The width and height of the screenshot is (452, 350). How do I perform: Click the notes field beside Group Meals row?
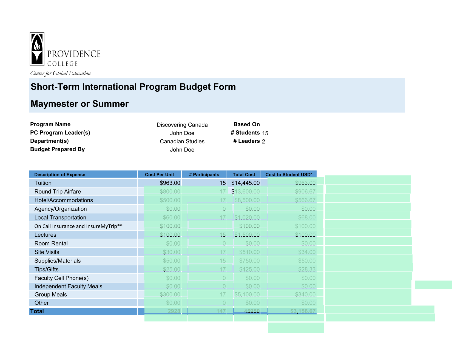point(368,293)
